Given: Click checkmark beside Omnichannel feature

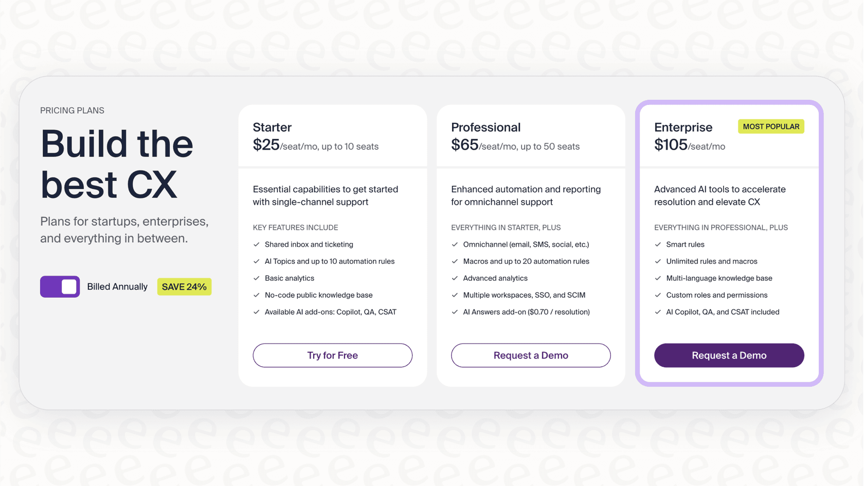Looking at the screenshot, I should (x=455, y=245).
